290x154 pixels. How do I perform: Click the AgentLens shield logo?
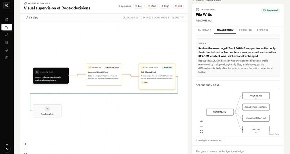click(x=7, y=5)
